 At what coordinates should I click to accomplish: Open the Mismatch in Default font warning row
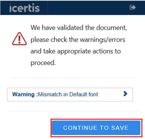(x=70, y=95)
